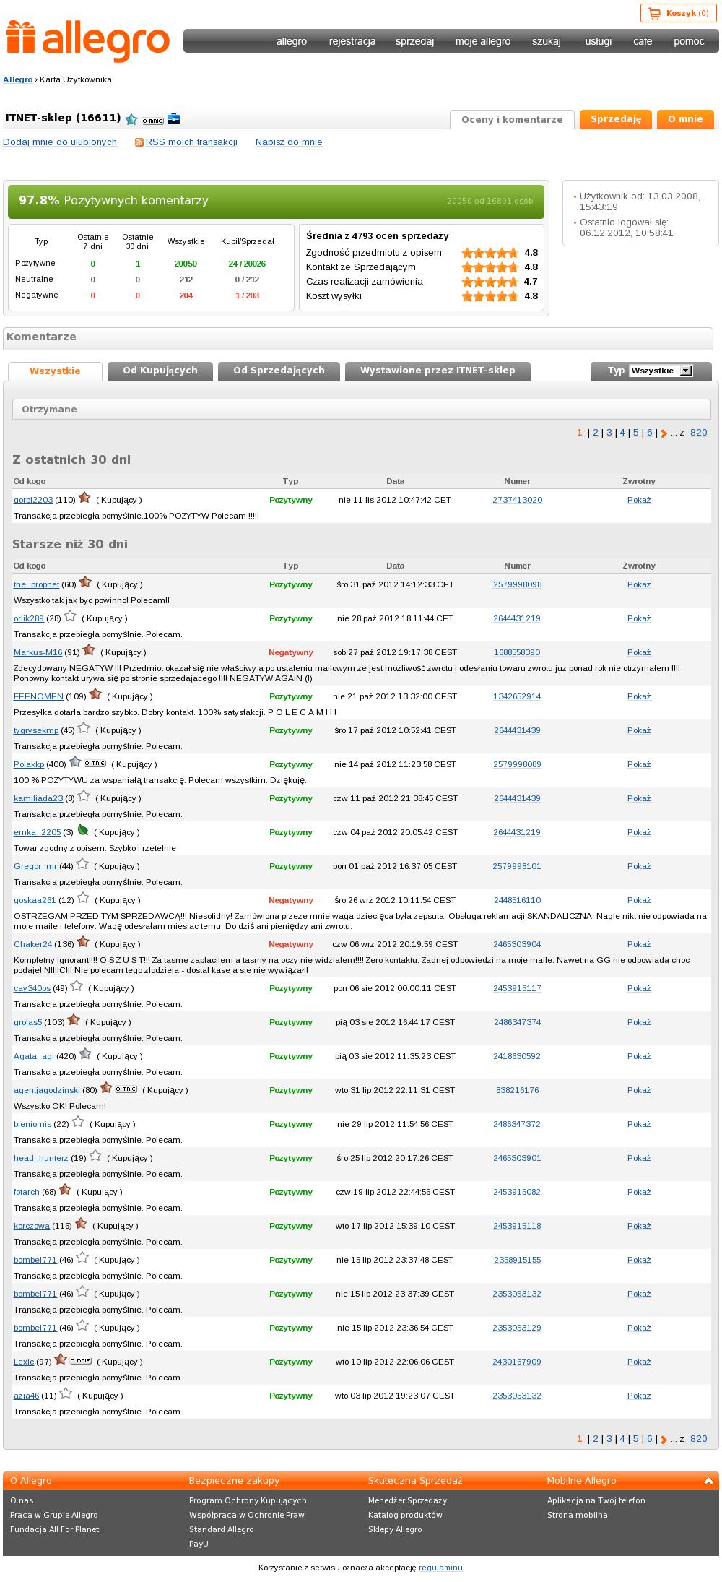The image size is (722, 1582).
Task: Click the total positive count 20050
Action: click(x=186, y=264)
